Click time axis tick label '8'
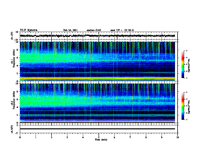Screen dimensions: 200x154 click(x=146, y=137)
